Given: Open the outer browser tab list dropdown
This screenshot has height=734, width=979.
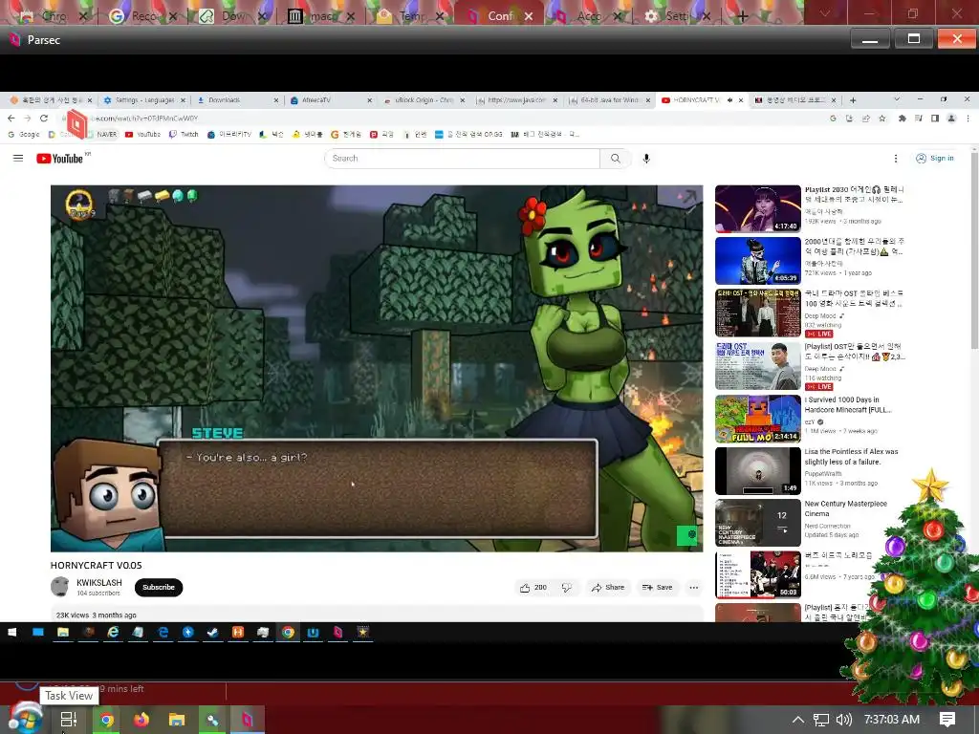Looking at the screenshot, I should (x=825, y=12).
